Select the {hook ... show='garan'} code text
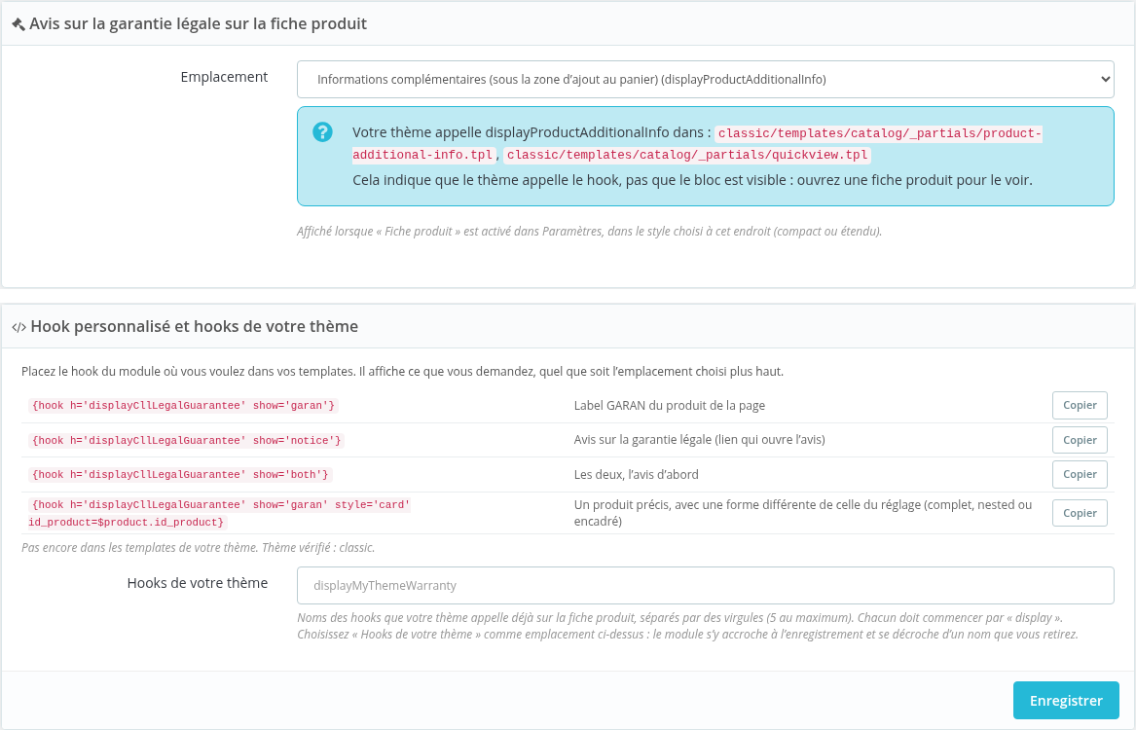 [x=183, y=406]
